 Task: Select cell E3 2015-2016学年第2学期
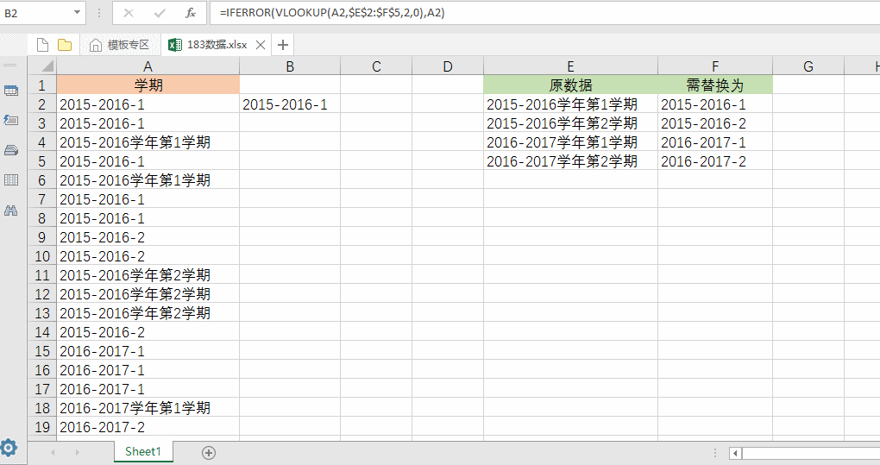coord(571,123)
